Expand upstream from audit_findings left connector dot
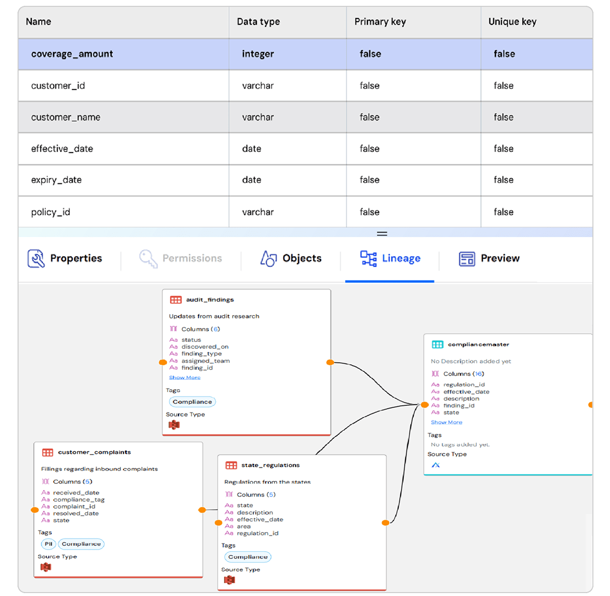This screenshot has width=610, height=596. tap(163, 362)
